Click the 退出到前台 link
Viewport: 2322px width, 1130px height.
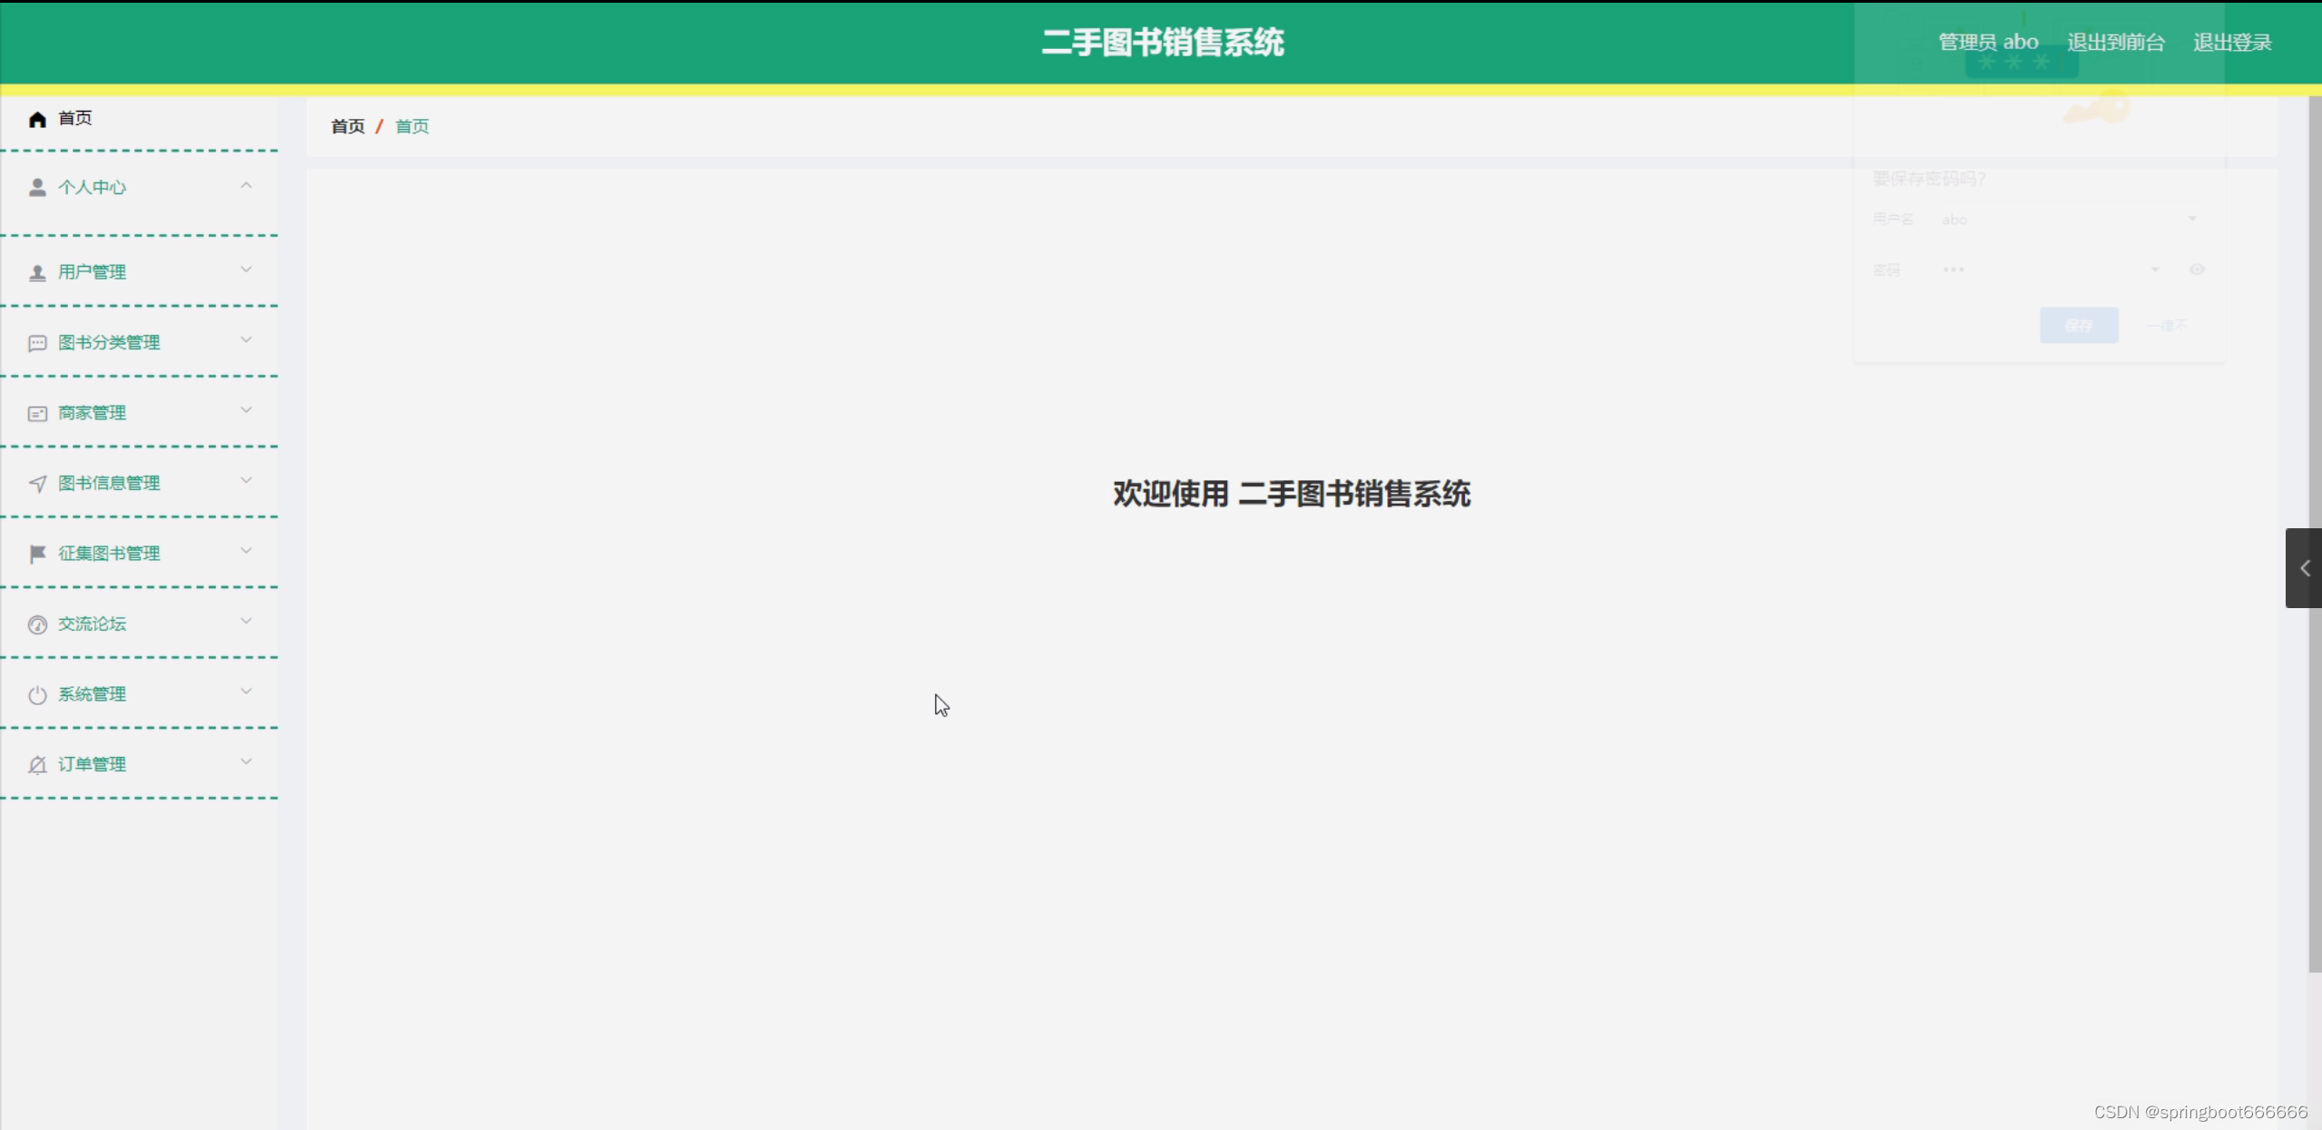coord(2115,42)
